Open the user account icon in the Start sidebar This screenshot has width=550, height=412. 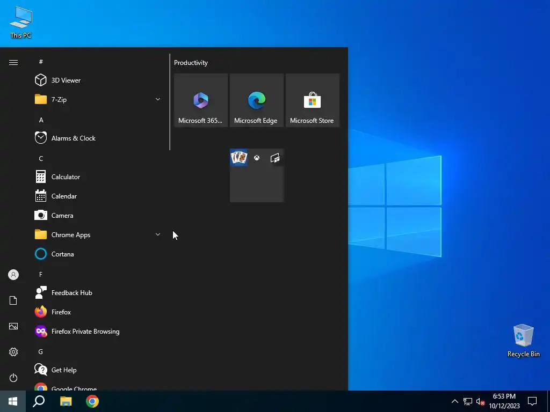13,275
